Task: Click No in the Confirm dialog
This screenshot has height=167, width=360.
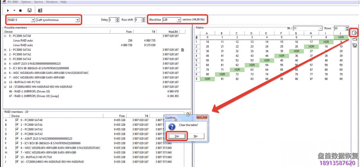Action: (195, 136)
